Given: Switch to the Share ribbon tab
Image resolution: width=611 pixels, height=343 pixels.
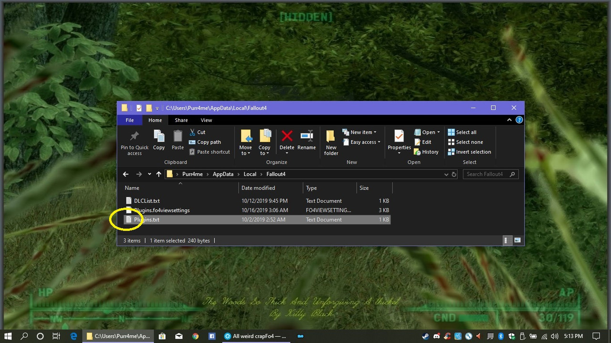Looking at the screenshot, I should coord(181,120).
